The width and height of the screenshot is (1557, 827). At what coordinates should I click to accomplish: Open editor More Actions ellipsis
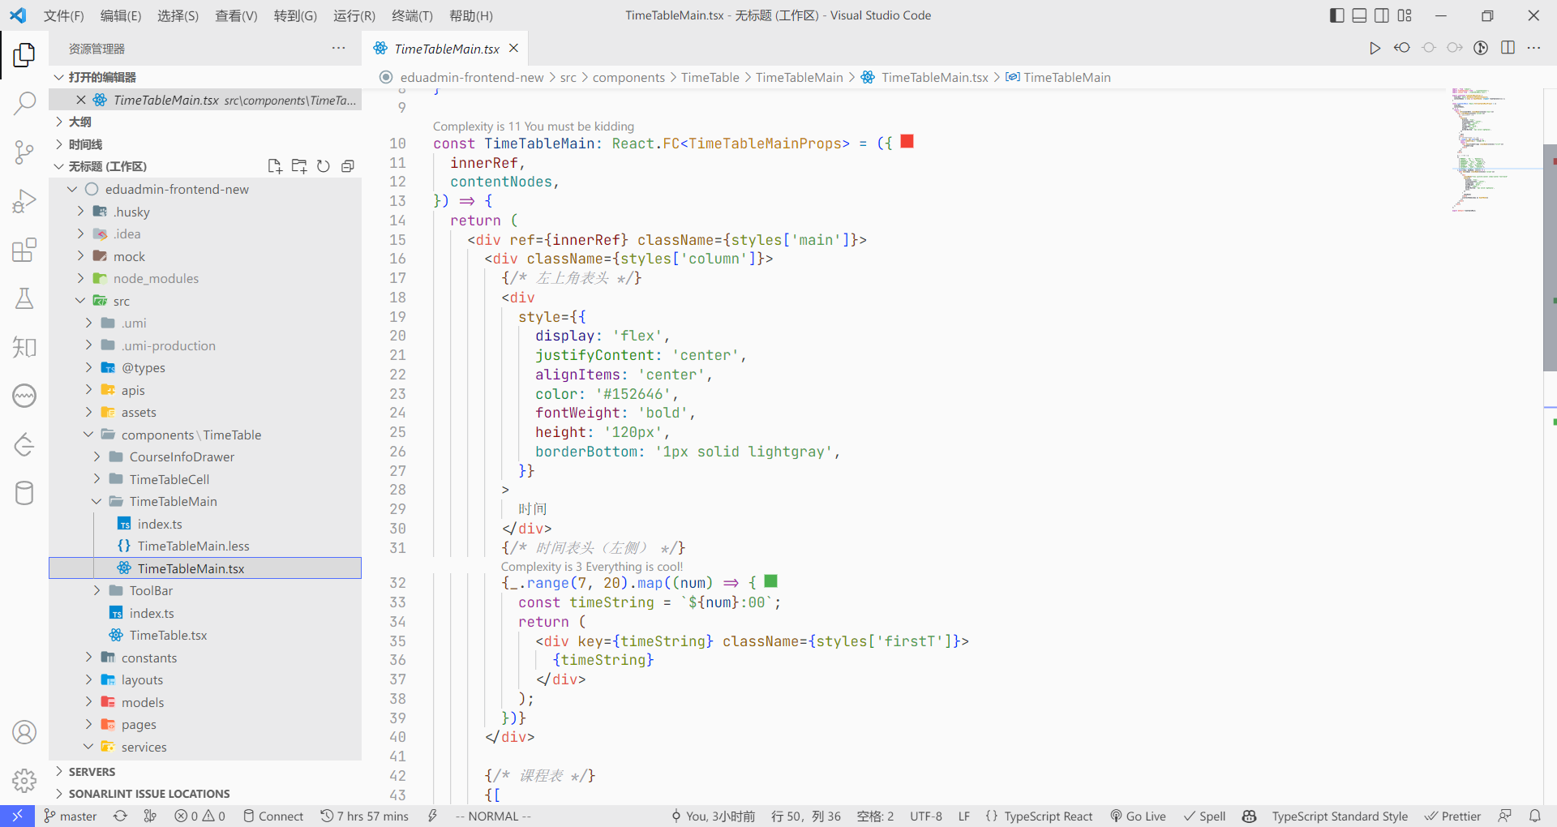[1533, 49]
